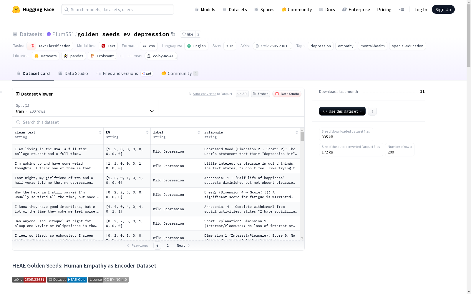
Task: Click the search models, datasets, users field
Action: point(118,9)
